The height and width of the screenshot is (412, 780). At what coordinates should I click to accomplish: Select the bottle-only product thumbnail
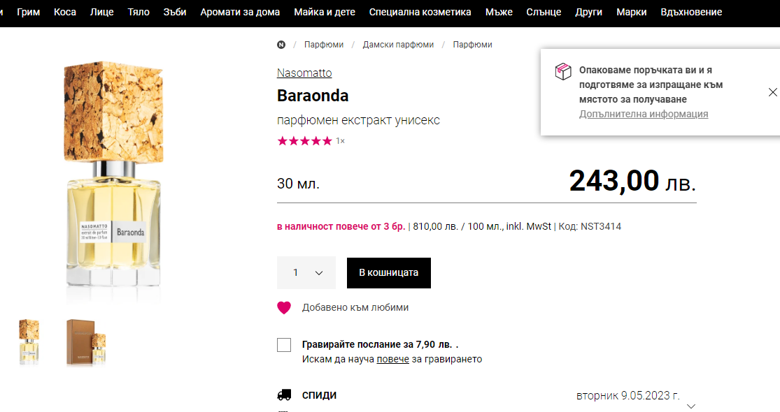tap(29, 342)
